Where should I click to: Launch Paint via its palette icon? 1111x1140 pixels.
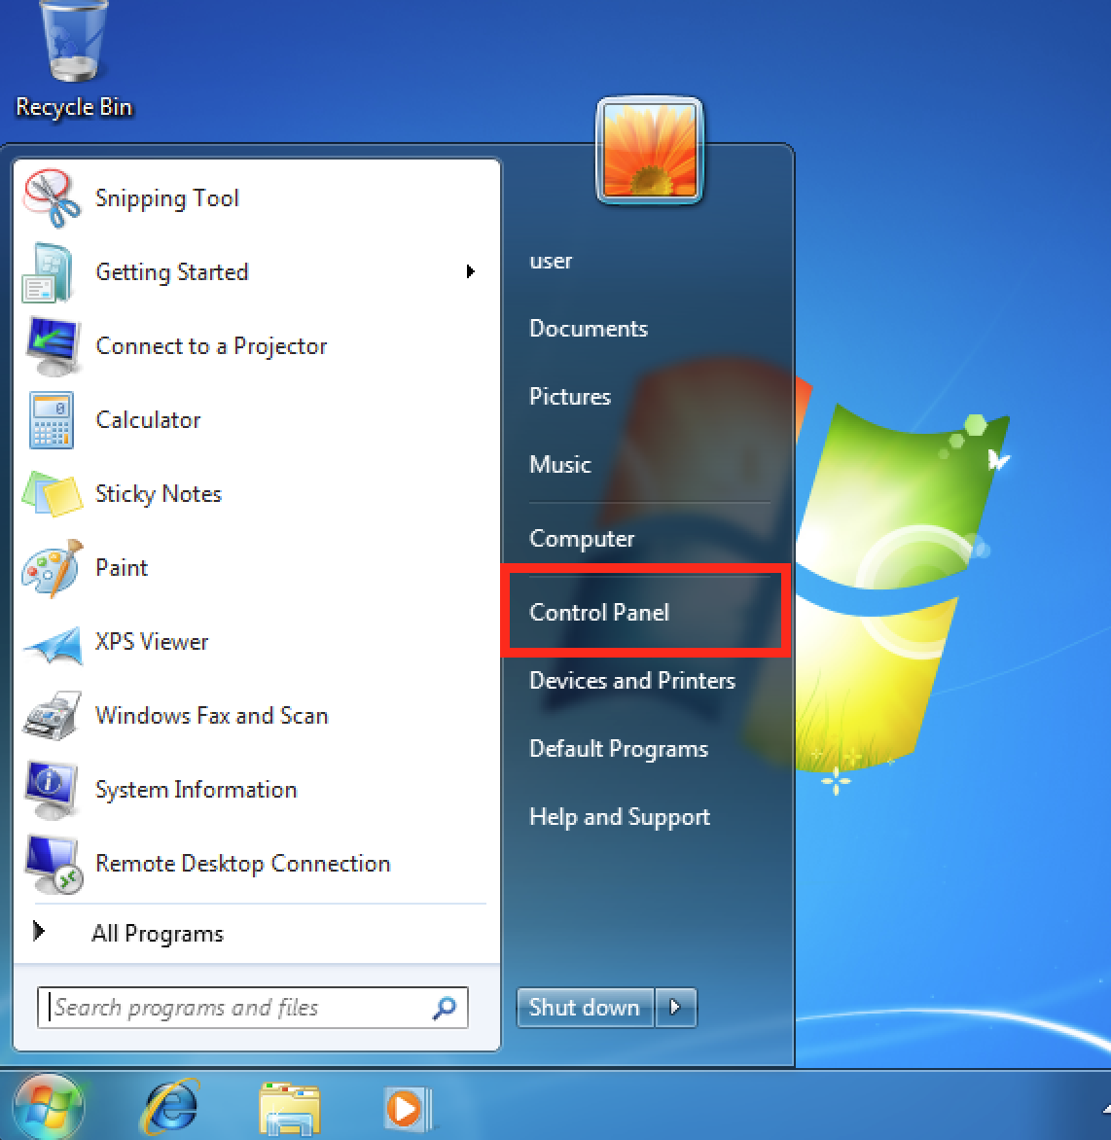click(53, 568)
